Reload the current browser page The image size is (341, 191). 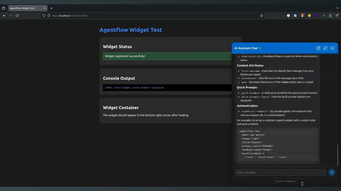point(17,16)
